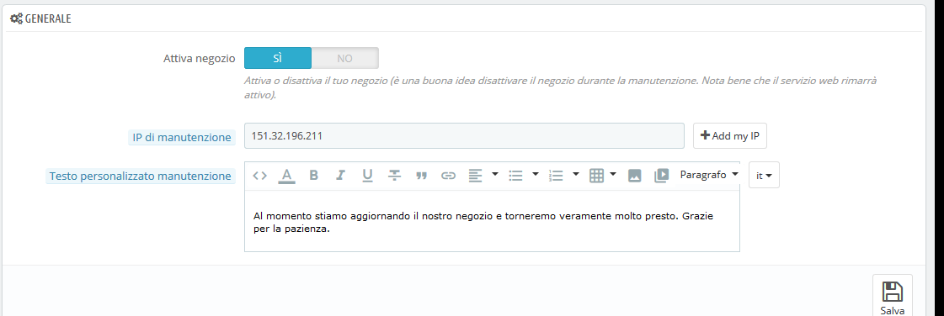The image size is (944, 316).
Task: Choose text color with underlined A icon
Action: (287, 176)
